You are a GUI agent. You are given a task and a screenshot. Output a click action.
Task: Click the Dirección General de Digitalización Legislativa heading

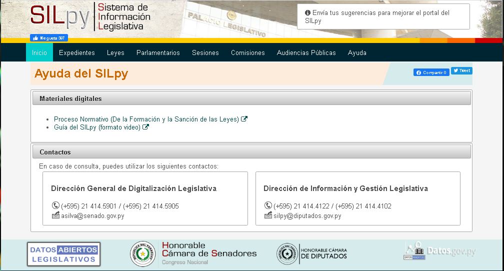click(x=133, y=188)
